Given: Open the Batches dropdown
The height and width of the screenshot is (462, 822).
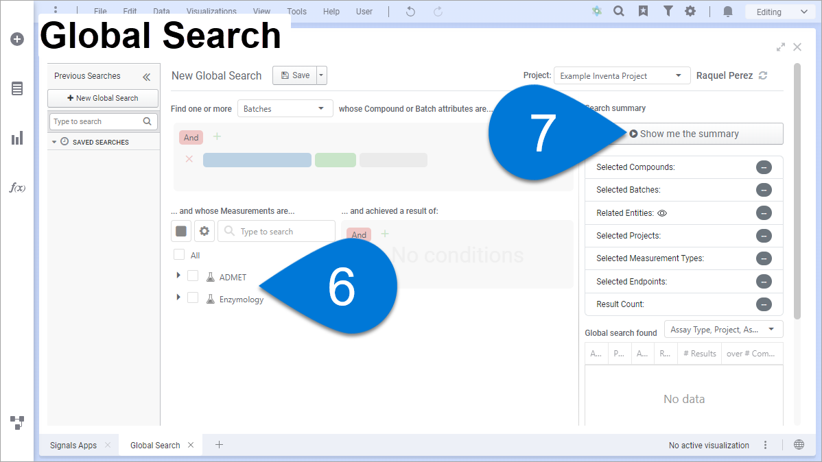Looking at the screenshot, I should [x=285, y=108].
